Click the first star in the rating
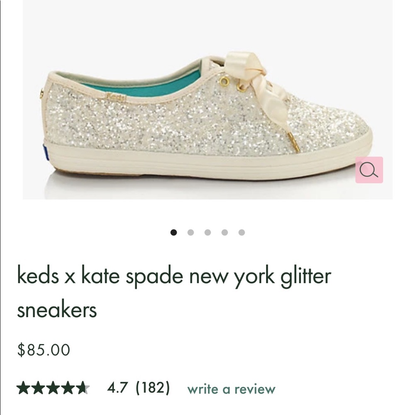Viewport: 415px width, 415px height. pos(23,388)
